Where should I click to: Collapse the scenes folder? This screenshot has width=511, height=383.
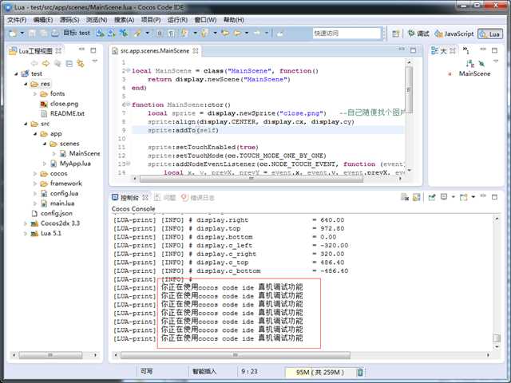coord(45,144)
